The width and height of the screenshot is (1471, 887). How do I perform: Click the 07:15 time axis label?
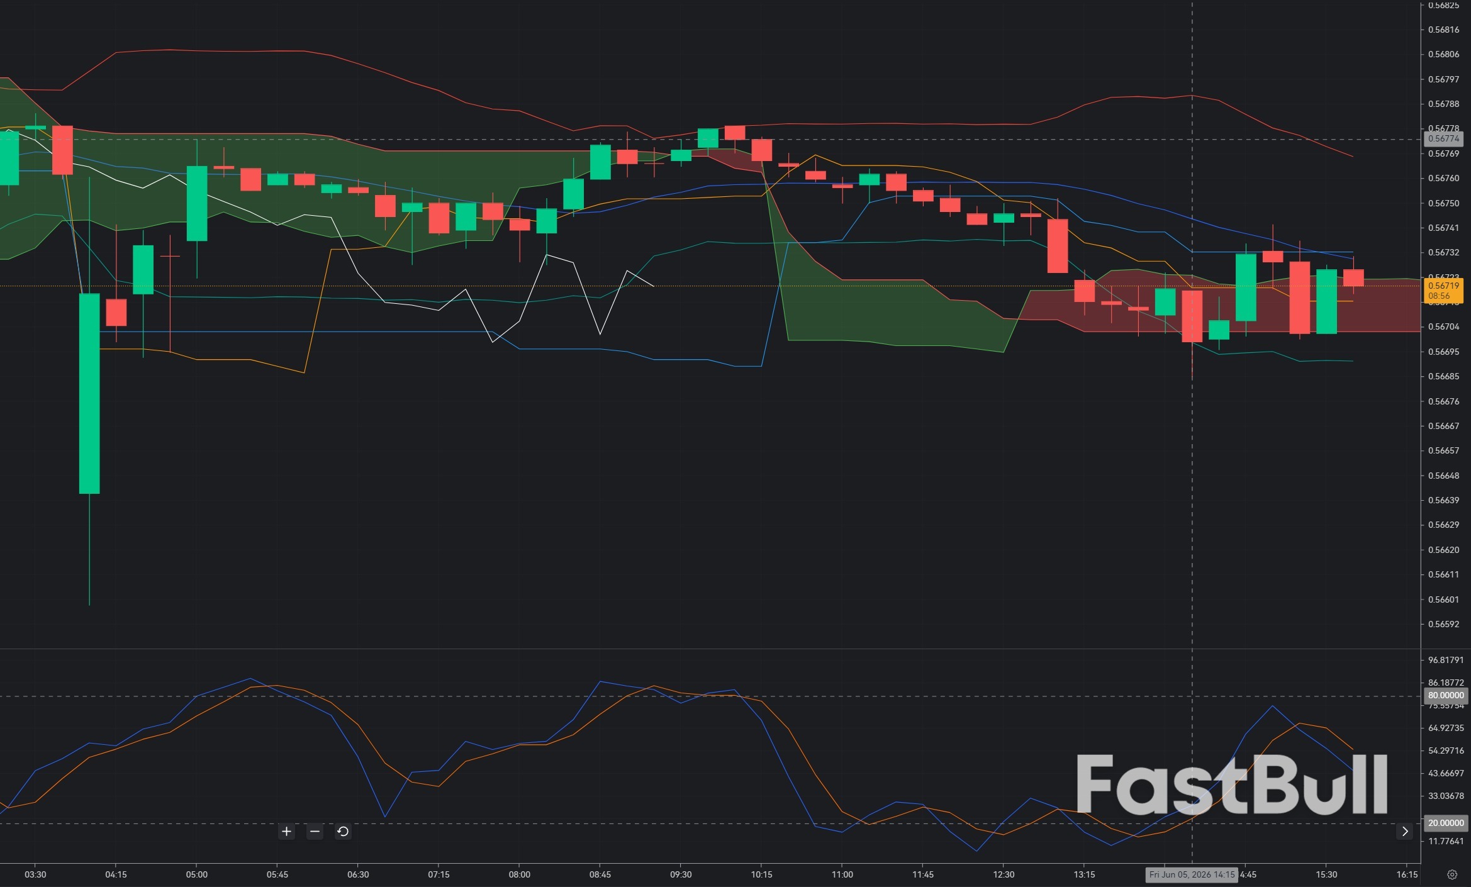pos(439,874)
